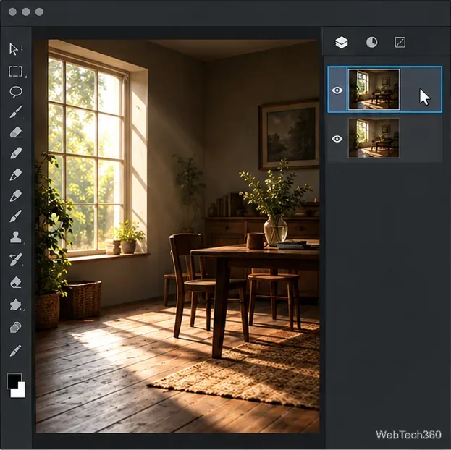Viewport: 451px width, 450px height.
Task: Pick the marker-tip Pencil tool under the eraser
Action: 16,153
